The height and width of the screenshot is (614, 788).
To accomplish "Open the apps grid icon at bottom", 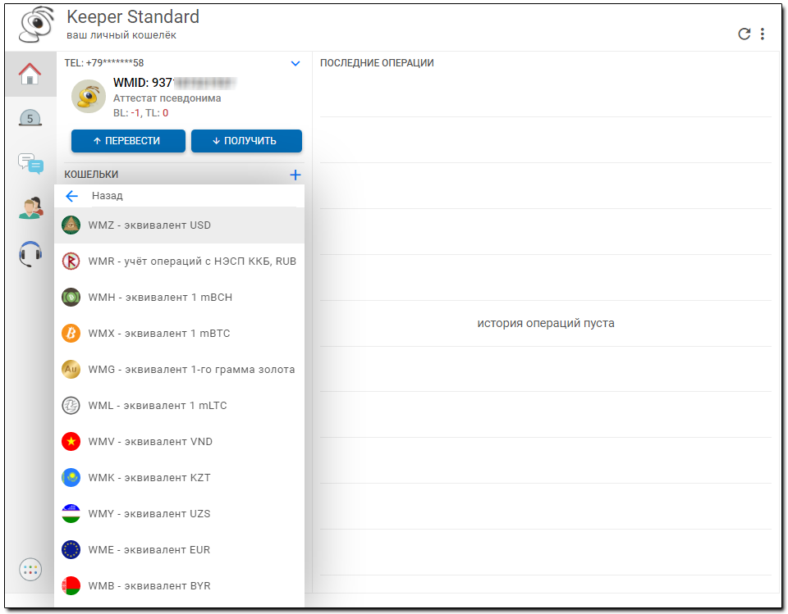I will coord(30,570).
